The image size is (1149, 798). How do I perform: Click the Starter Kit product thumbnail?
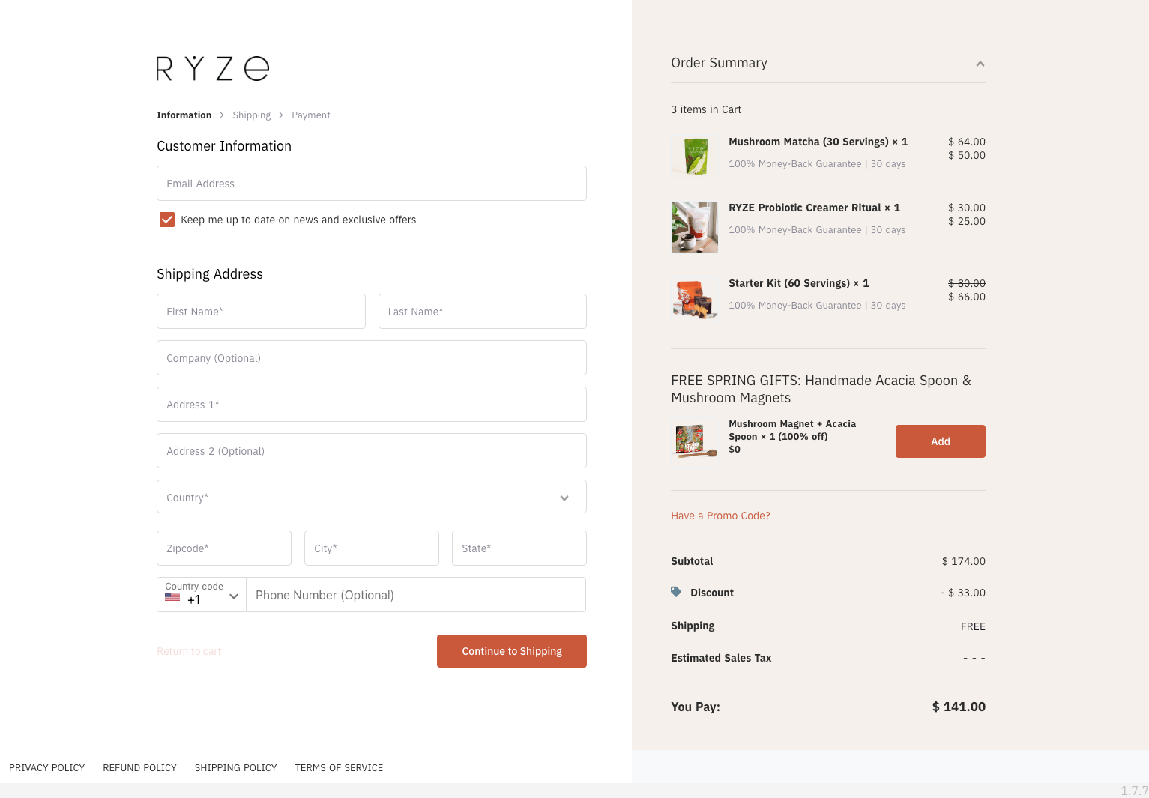pos(695,299)
